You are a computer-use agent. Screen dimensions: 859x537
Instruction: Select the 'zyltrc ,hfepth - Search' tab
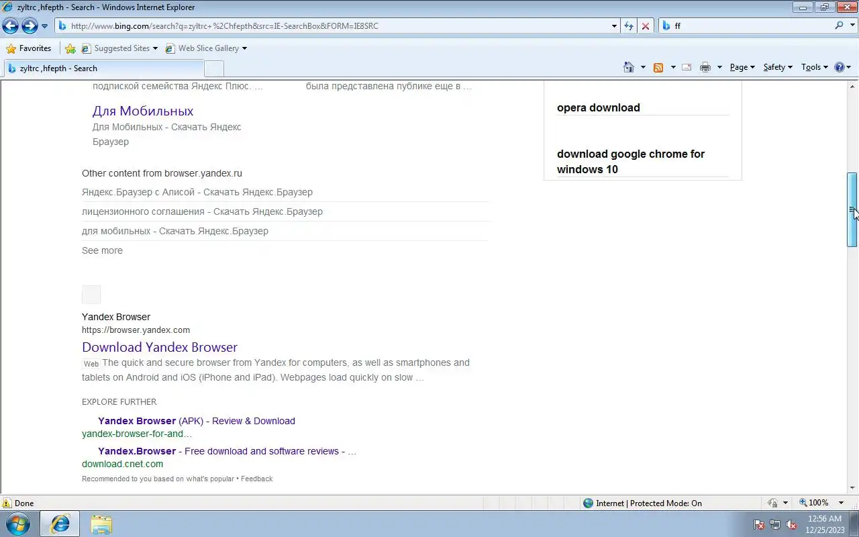pyautogui.click(x=103, y=68)
